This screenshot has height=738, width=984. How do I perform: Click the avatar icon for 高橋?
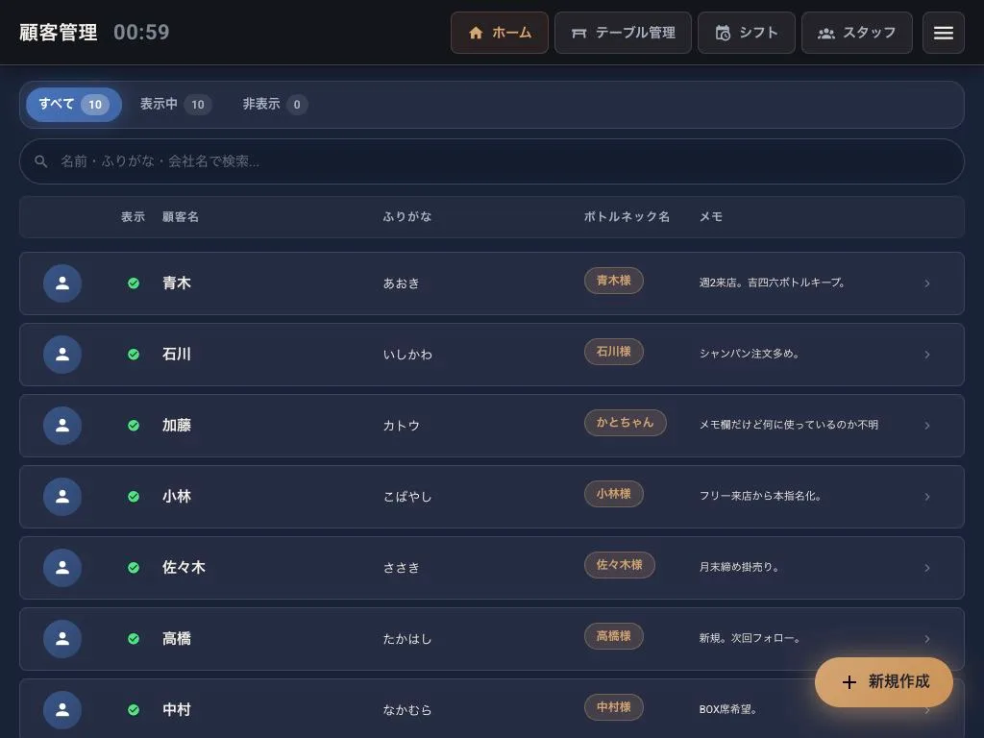tap(62, 639)
